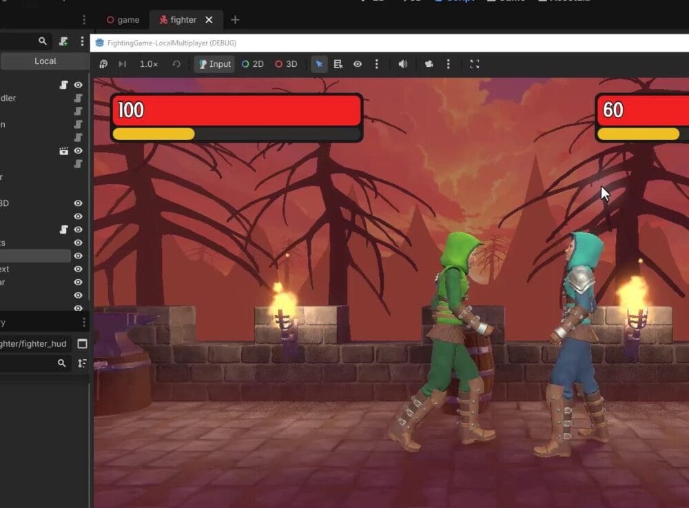Mute game audio with the speaker icon
Screen dimensions: 689x508
tap(402, 64)
